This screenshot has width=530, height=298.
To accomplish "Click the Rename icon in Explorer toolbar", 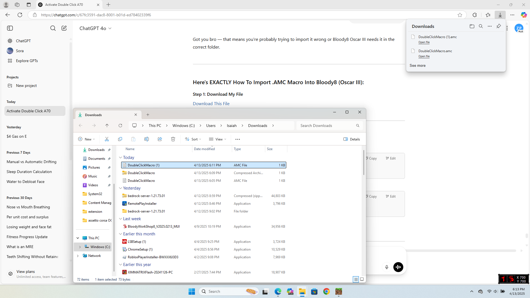I will [x=147, y=139].
